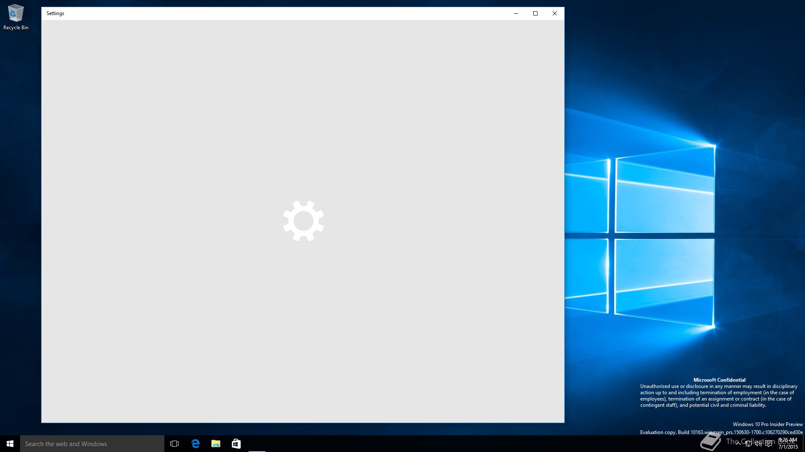The image size is (805, 452).
Task: Open the Action Center notifications icon
Action: pos(769,444)
